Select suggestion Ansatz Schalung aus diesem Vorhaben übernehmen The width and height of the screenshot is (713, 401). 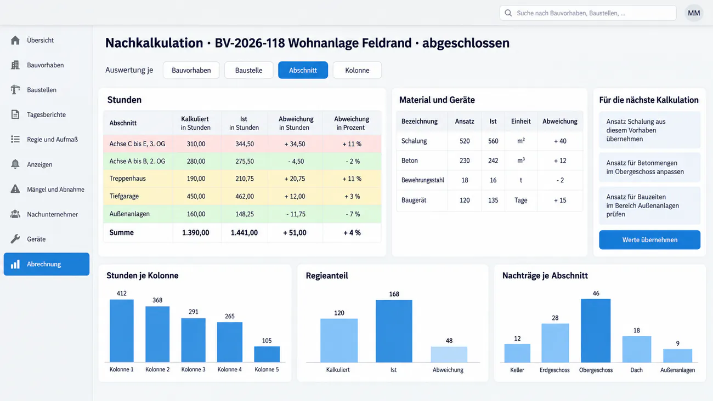pyautogui.click(x=649, y=130)
